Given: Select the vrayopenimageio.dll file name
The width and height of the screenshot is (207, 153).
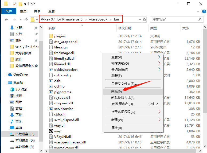Looking at the screenshot, I should pyautogui.click(x=70, y=142).
